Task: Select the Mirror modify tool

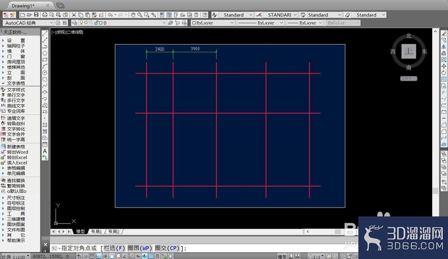Action: [444, 47]
